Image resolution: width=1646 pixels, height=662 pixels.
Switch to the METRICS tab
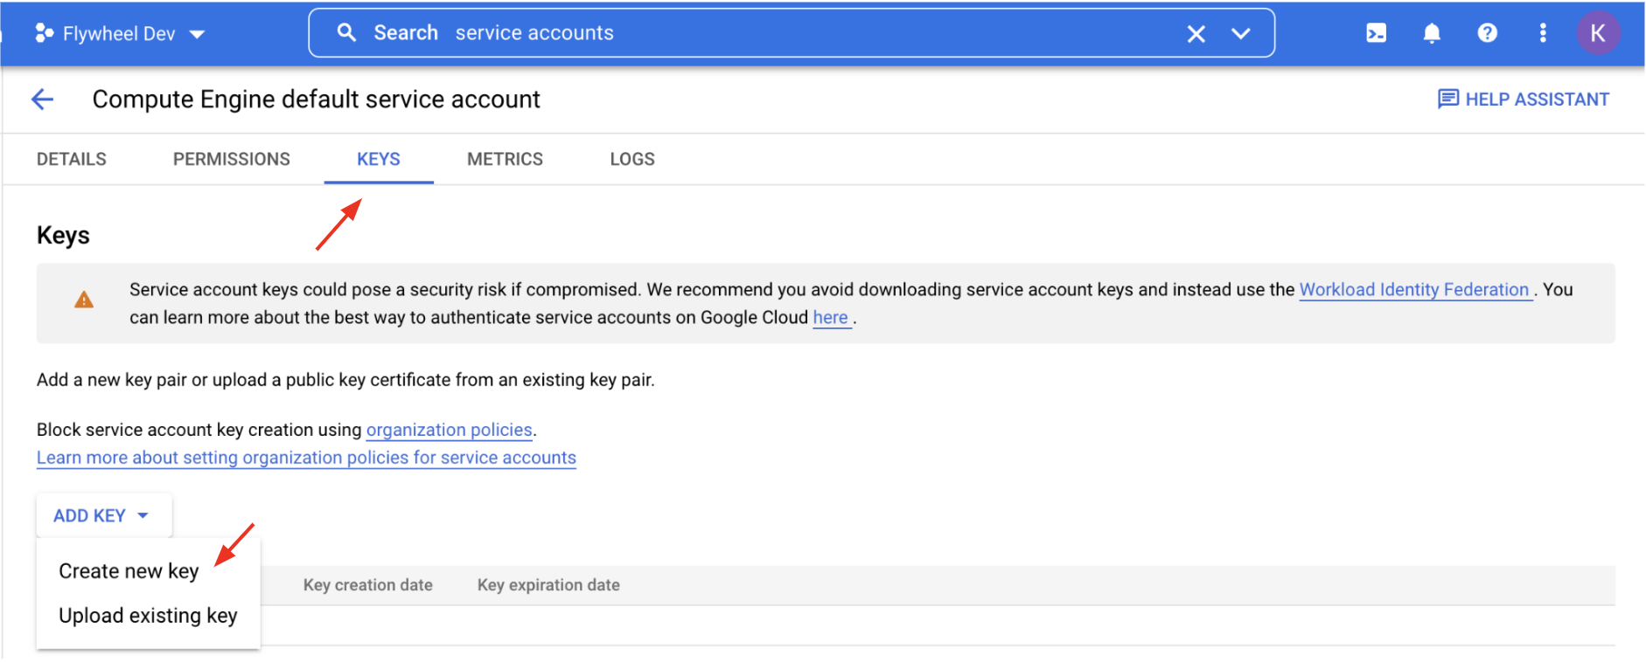pos(505,159)
